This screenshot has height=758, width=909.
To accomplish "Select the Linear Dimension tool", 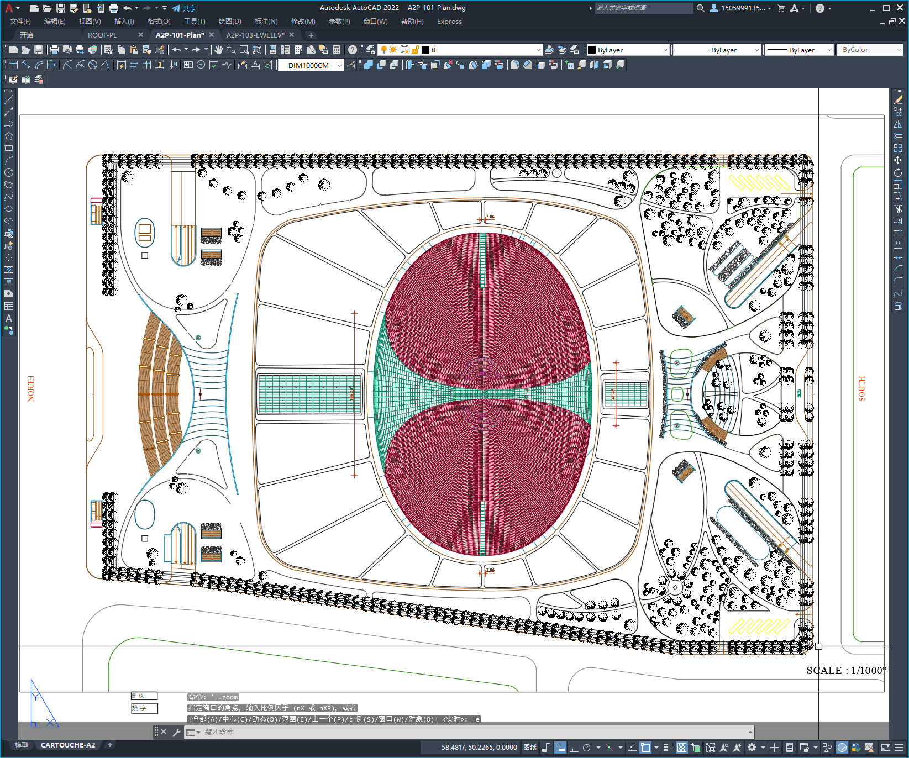I will pos(13,65).
